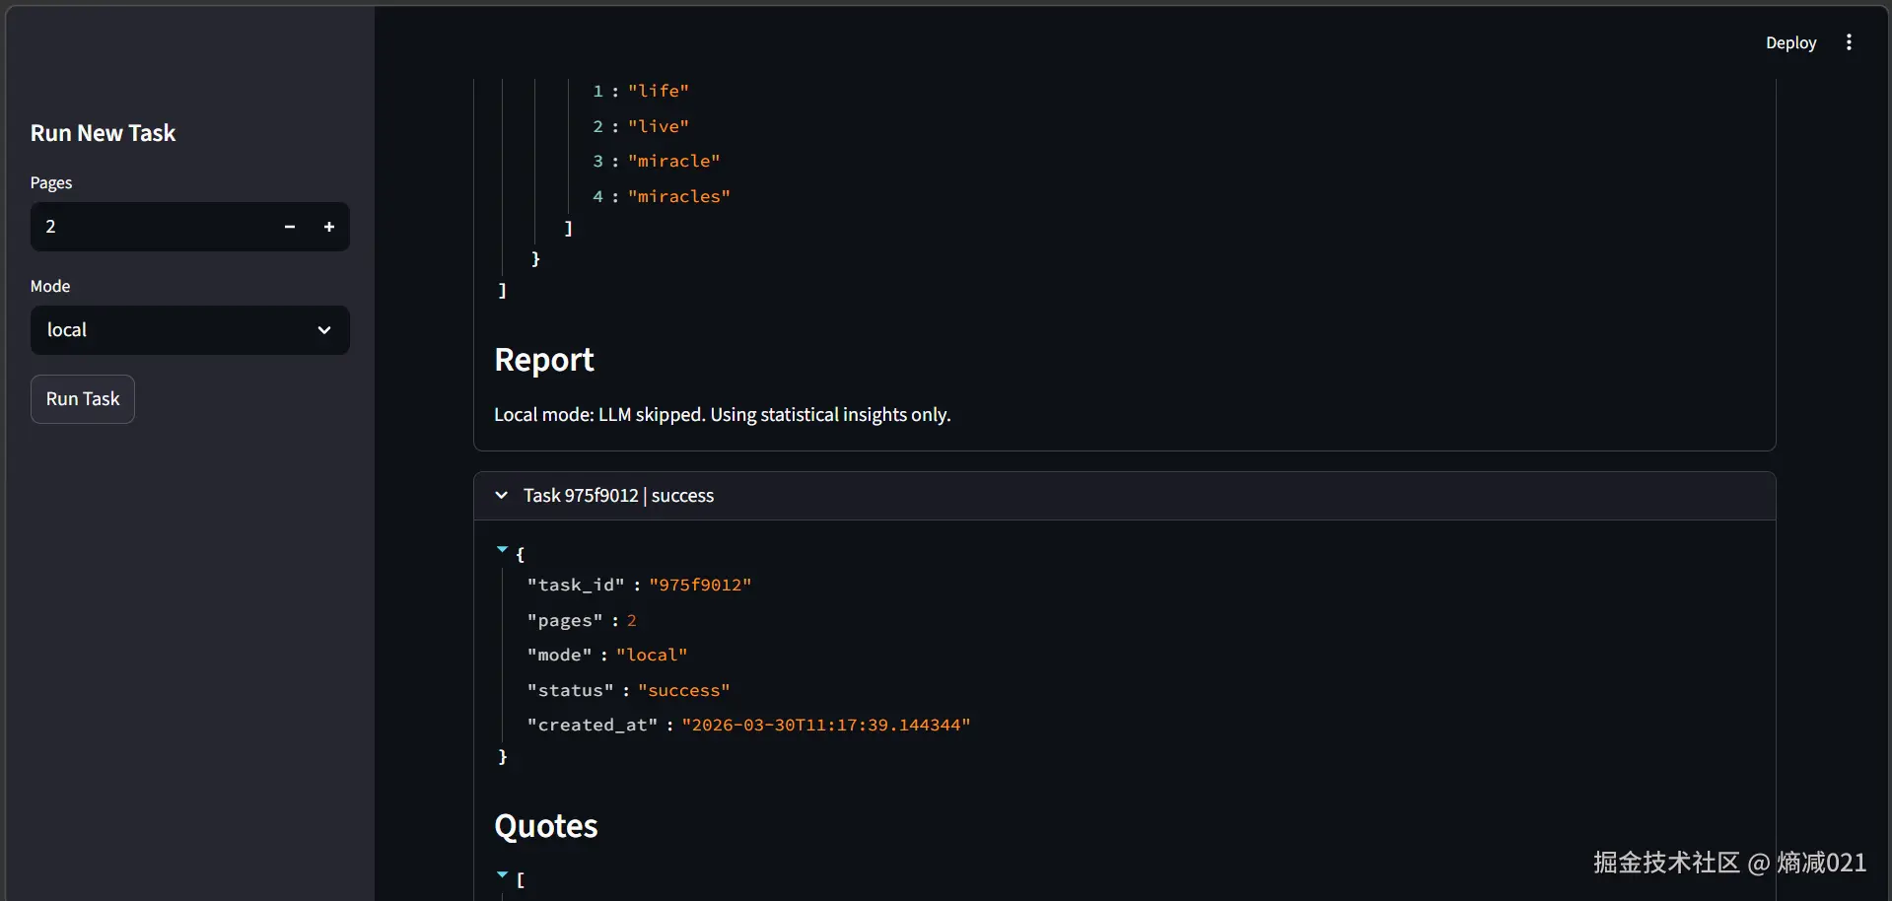Viewport: 1892px width, 901px height.
Task: Click the chevron beside Task 975f9012
Action: [x=502, y=496]
